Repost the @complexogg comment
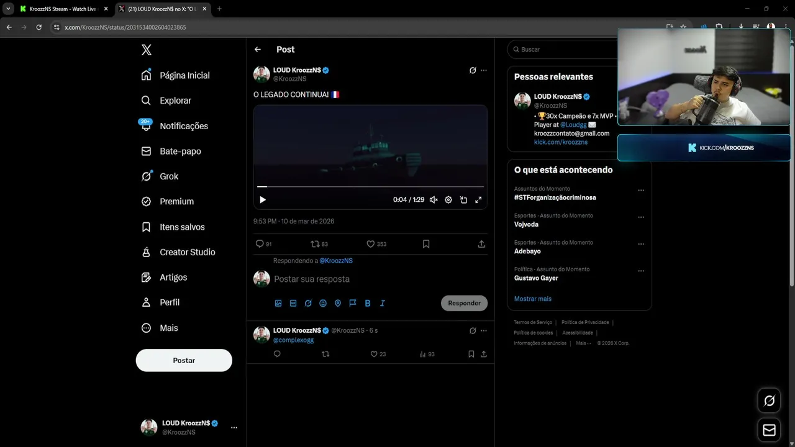This screenshot has width=795, height=447. (x=325, y=354)
